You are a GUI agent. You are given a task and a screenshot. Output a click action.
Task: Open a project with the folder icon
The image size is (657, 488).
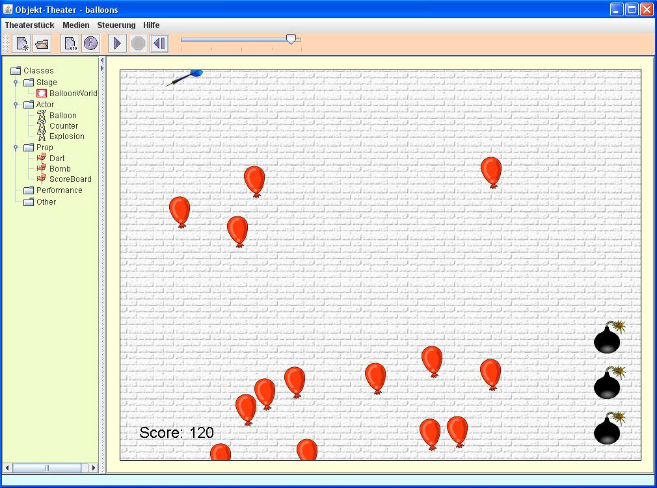(x=42, y=44)
